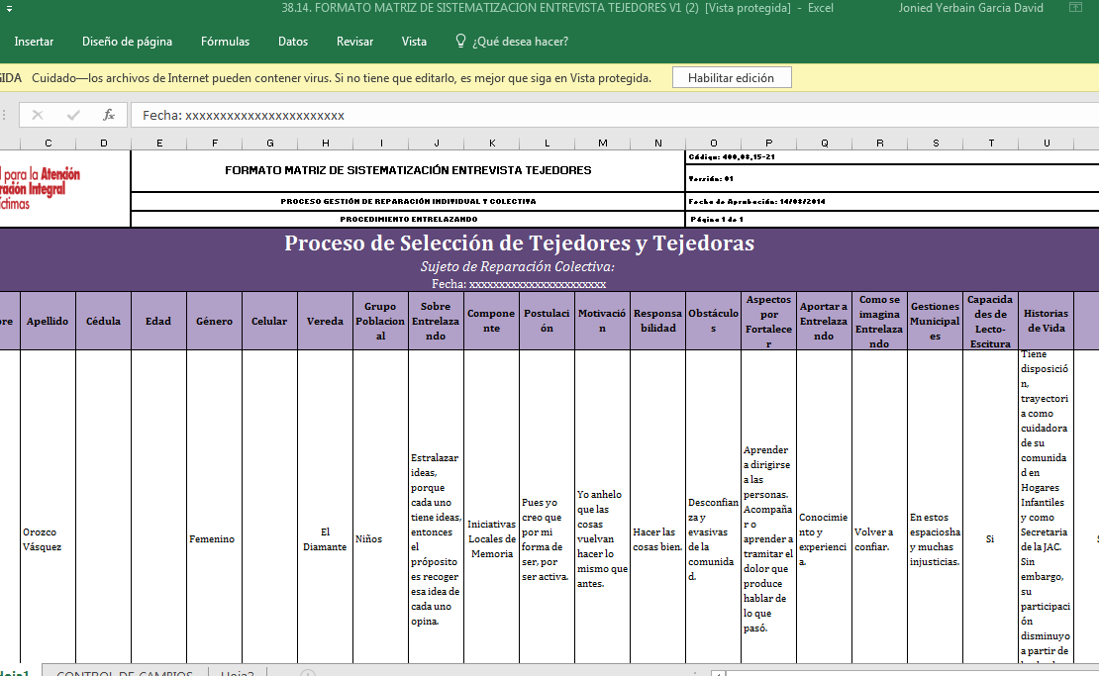Select column T header
Image resolution: width=1099 pixels, height=676 pixels.
click(991, 143)
